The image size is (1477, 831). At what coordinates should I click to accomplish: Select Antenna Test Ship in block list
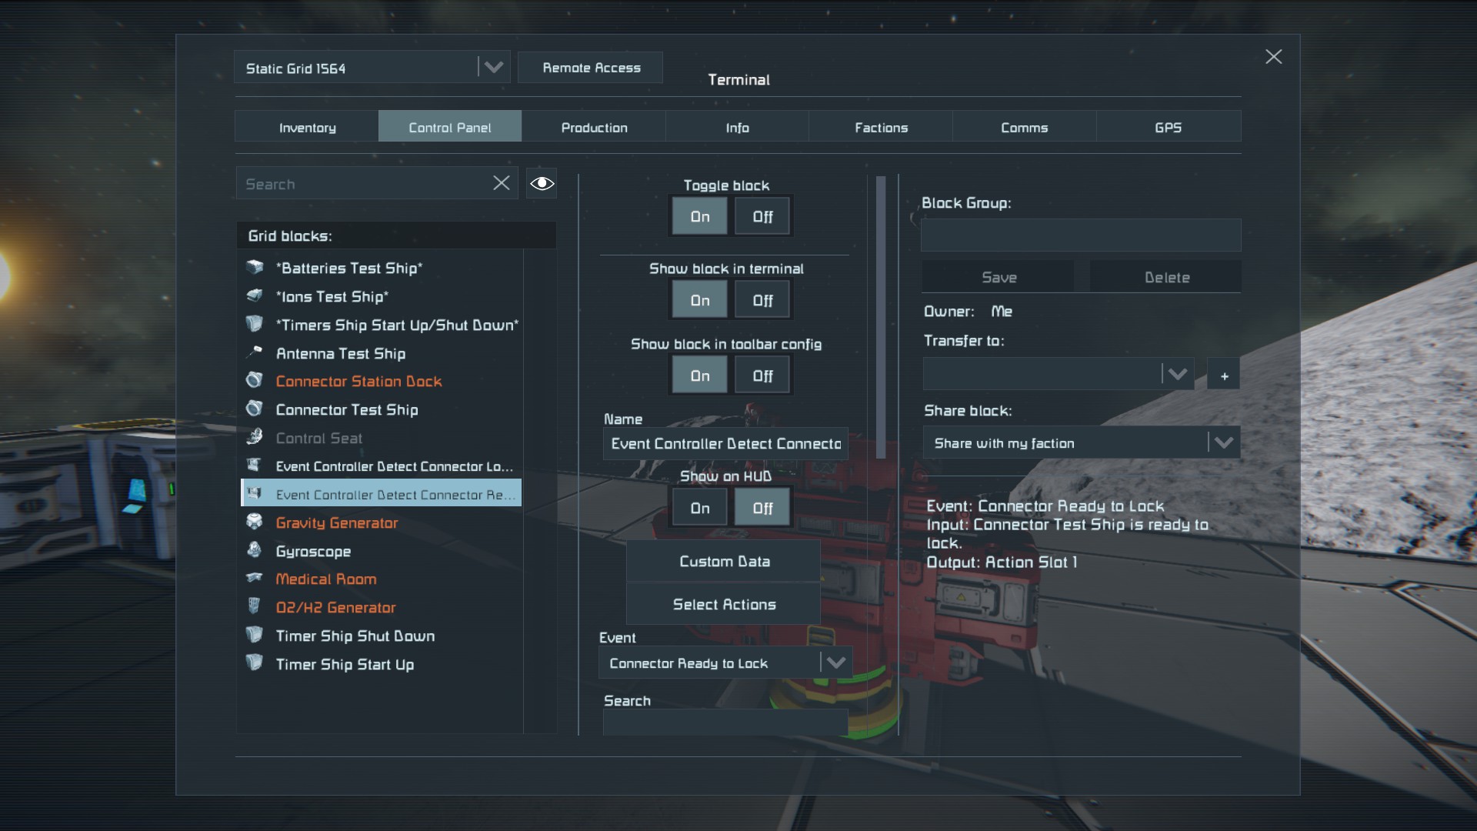(x=382, y=353)
